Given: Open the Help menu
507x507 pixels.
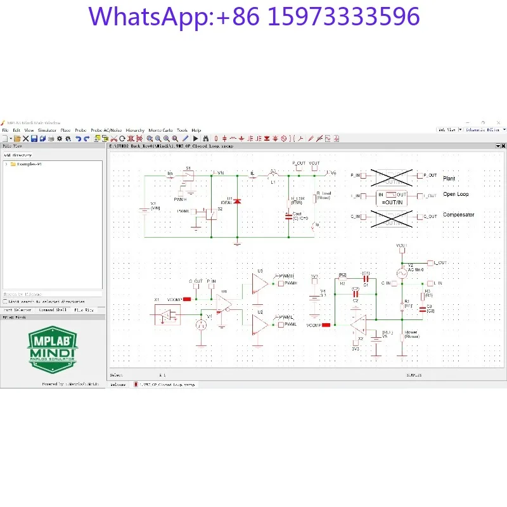Looking at the screenshot, I should click(196, 131).
